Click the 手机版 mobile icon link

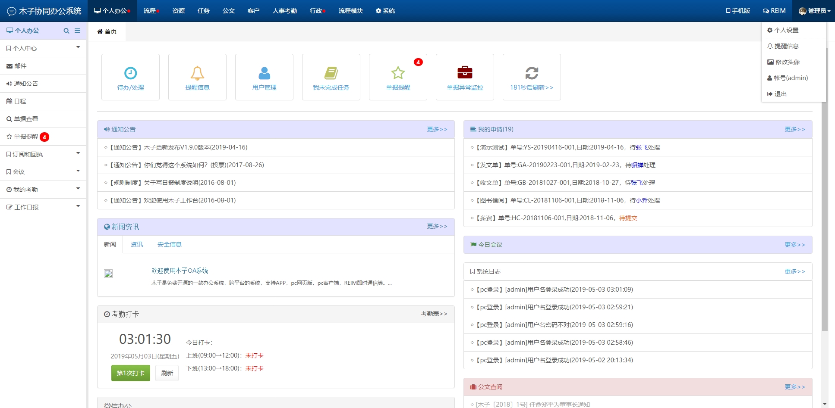pos(738,11)
